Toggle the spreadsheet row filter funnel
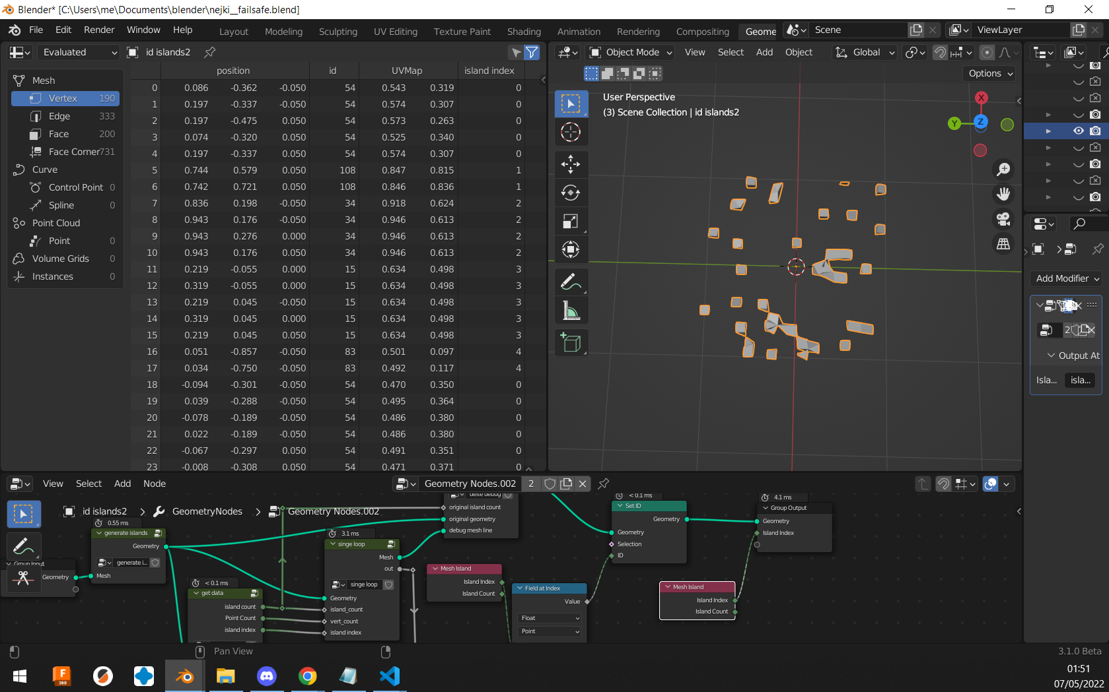This screenshot has width=1109, height=692. [532, 52]
